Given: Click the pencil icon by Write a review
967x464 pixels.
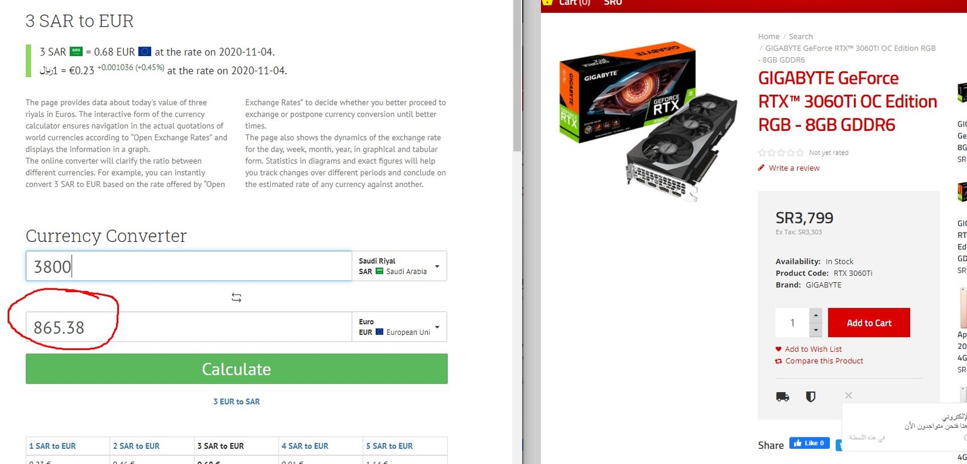Looking at the screenshot, I should (762, 168).
